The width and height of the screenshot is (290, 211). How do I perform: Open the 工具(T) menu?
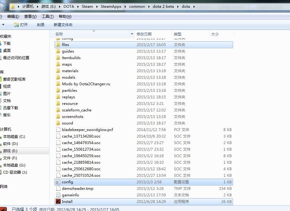(x=48, y=16)
